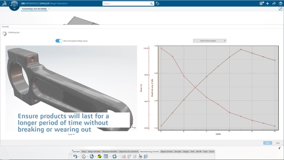Screen dimensions: 284x160
Task: Switch to Display tab
Action: pos(186,151)
